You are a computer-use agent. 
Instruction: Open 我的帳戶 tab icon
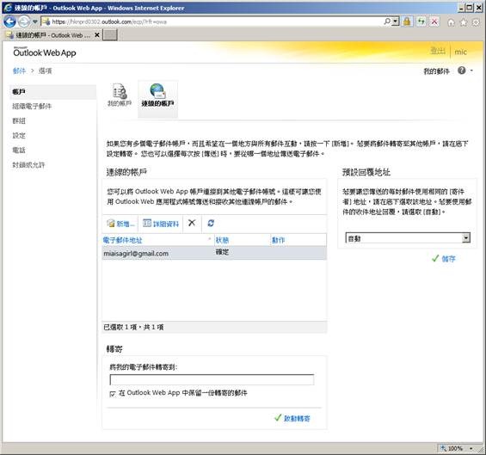(x=120, y=95)
